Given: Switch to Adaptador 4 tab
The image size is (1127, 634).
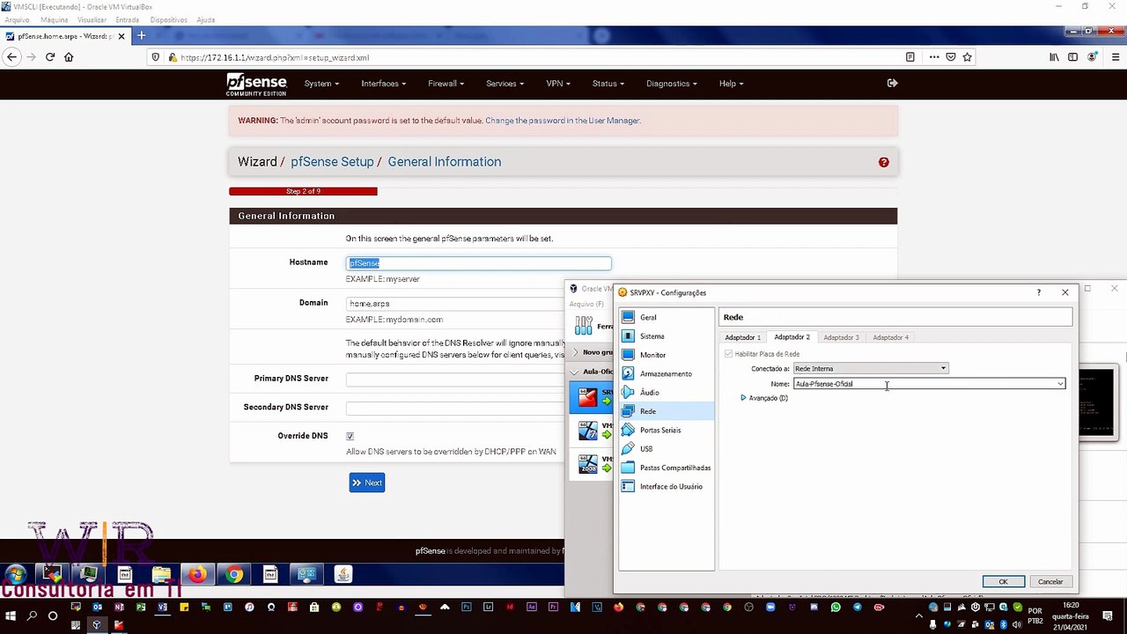Looking at the screenshot, I should tap(890, 337).
